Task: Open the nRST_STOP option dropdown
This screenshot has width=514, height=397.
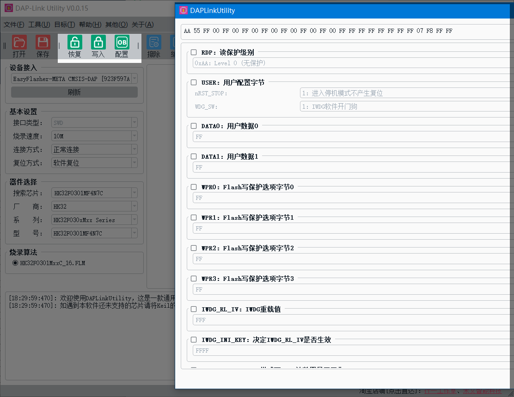Action: 406,93
